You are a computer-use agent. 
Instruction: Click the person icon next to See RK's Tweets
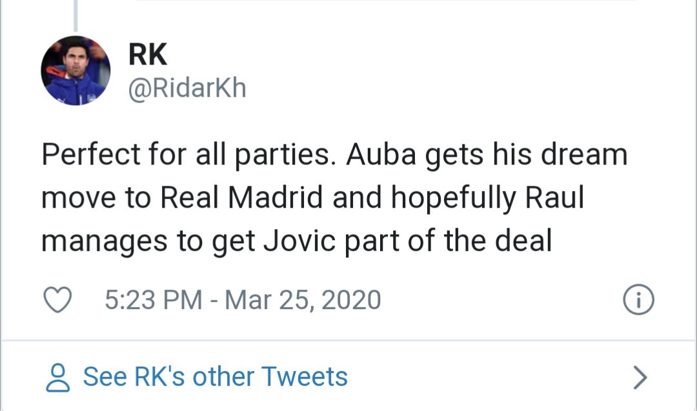point(59,376)
